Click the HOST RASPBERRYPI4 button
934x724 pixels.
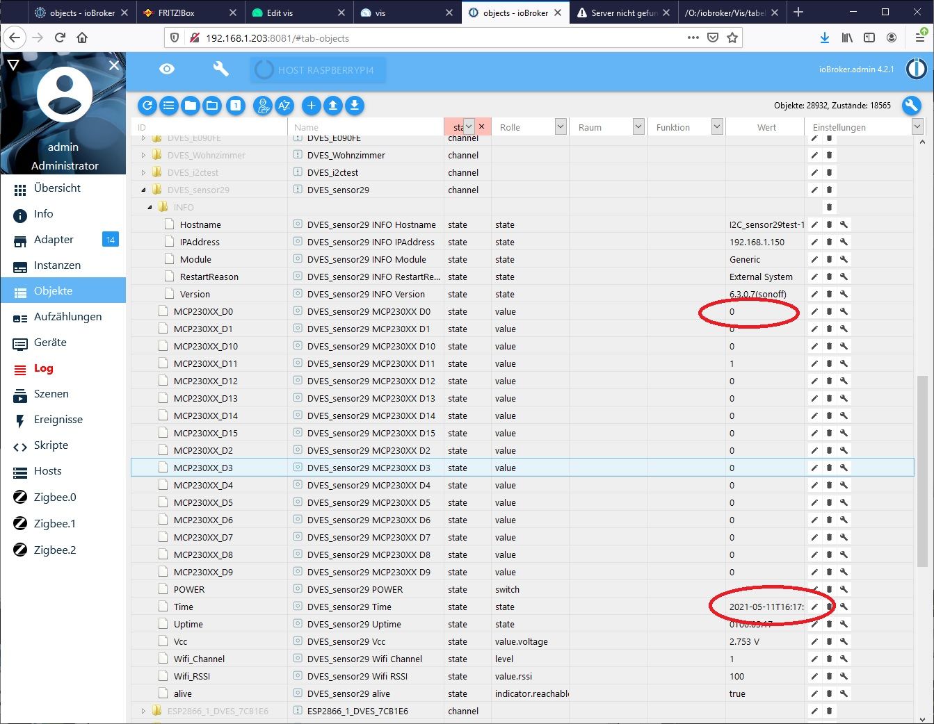point(318,70)
